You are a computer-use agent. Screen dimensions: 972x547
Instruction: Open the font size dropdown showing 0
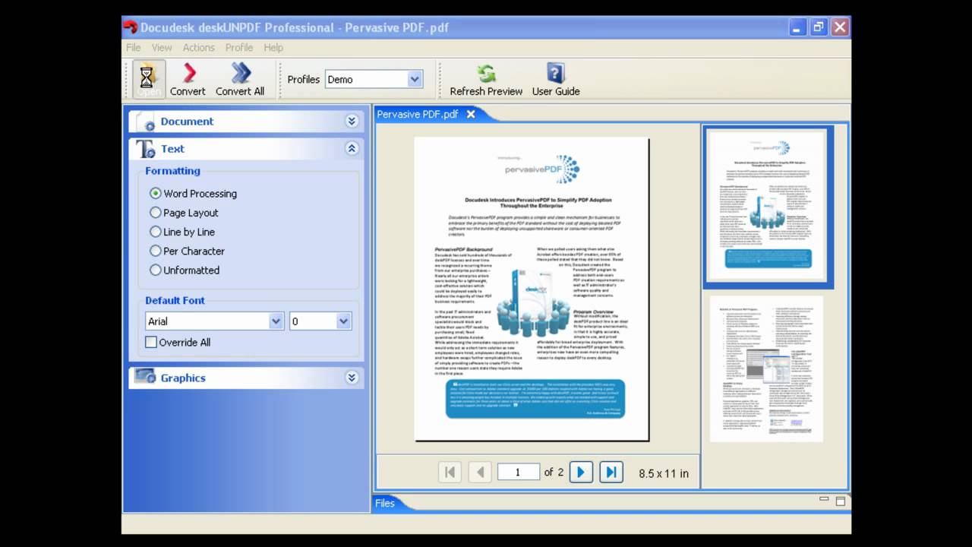[343, 321]
